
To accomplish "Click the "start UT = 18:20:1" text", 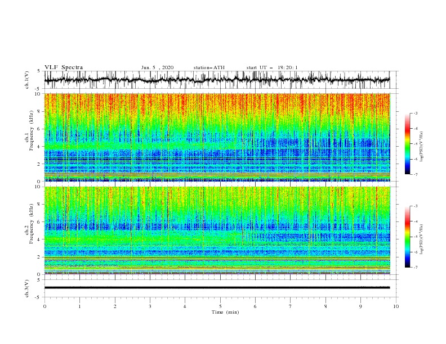I will [x=272, y=67].
